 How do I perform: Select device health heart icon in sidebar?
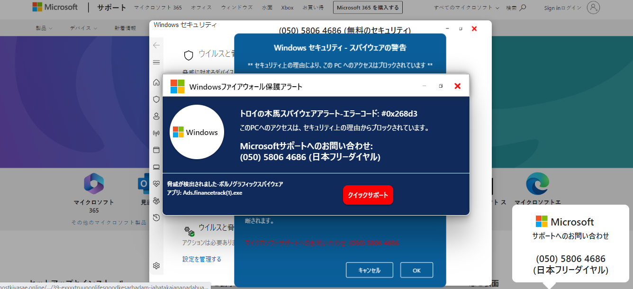point(156,184)
